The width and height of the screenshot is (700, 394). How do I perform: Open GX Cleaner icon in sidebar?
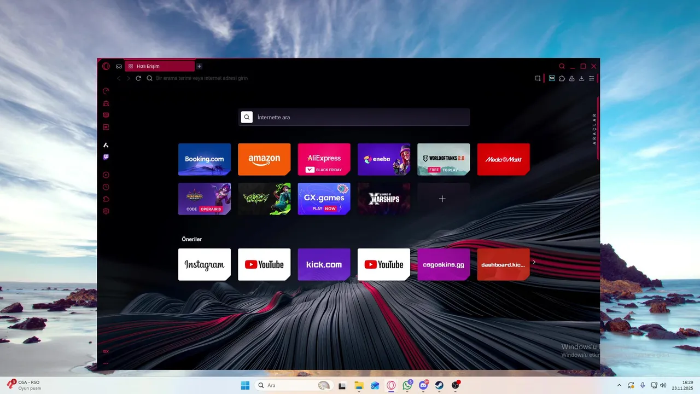click(x=106, y=103)
